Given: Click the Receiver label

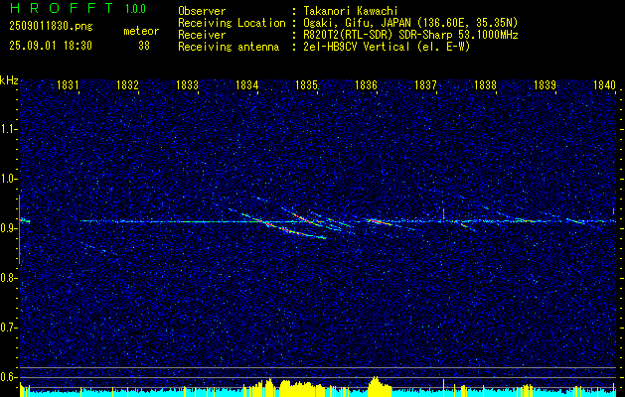Looking at the screenshot, I should click(202, 35).
